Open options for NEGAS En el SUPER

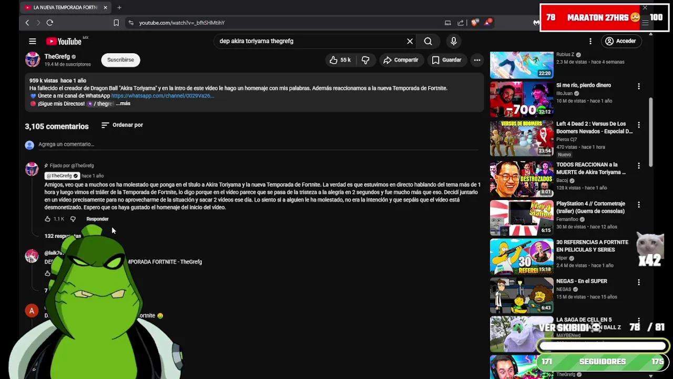pos(639,282)
